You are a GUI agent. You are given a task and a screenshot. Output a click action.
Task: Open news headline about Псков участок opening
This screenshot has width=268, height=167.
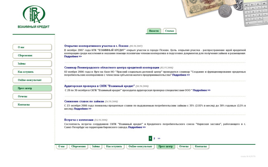pos(96,46)
